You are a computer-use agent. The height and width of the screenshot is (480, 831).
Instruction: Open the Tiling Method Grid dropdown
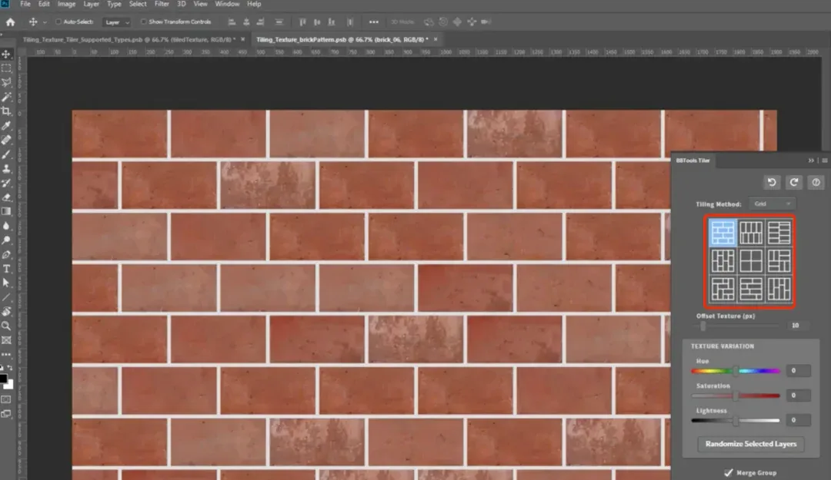[773, 204]
